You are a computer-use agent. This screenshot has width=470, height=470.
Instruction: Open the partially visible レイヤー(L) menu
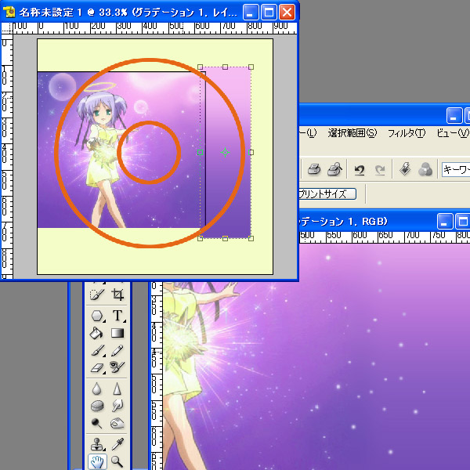[308, 133]
